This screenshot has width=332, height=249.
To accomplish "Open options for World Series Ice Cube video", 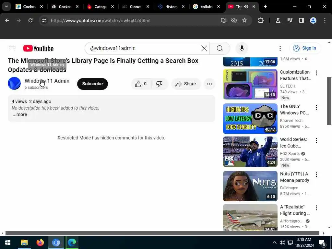I will pyautogui.click(x=316, y=140).
